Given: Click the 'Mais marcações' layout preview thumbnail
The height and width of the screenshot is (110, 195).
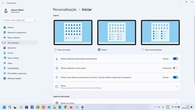Looking at the screenshot, I should click(73, 32).
